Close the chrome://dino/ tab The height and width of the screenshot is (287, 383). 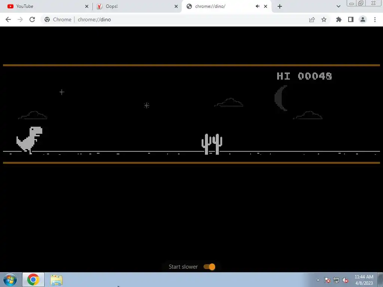point(266,6)
